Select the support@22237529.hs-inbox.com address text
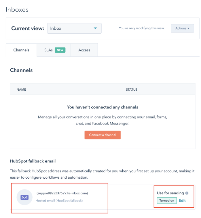Image resolution: width=201 pixels, height=218 pixels. [62, 193]
